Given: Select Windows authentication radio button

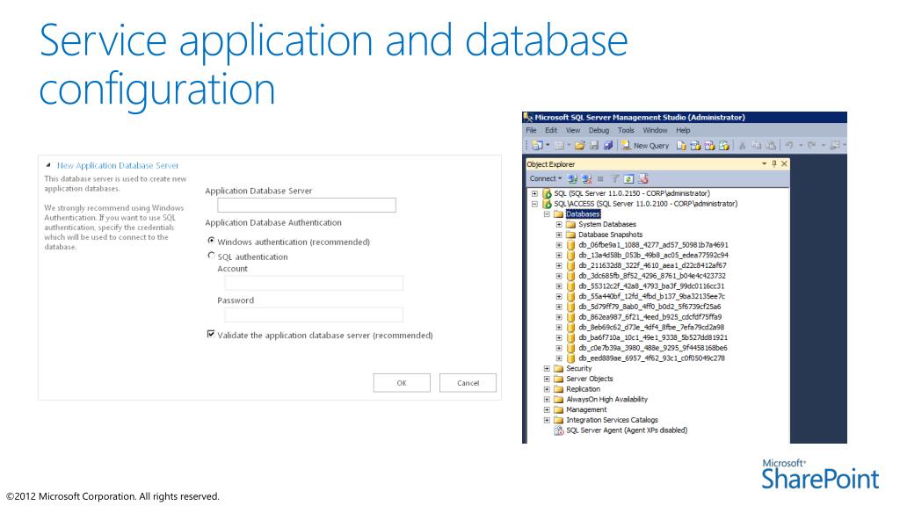Looking at the screenshot, I should 211,242.
